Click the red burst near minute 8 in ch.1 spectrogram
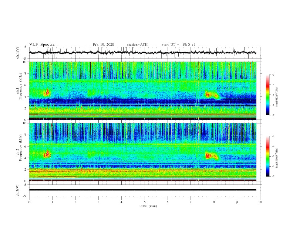 (212, 95)
